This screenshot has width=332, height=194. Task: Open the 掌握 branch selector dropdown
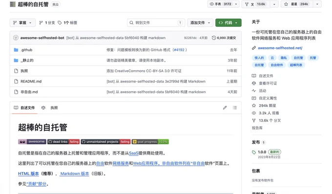coord(22,22)
